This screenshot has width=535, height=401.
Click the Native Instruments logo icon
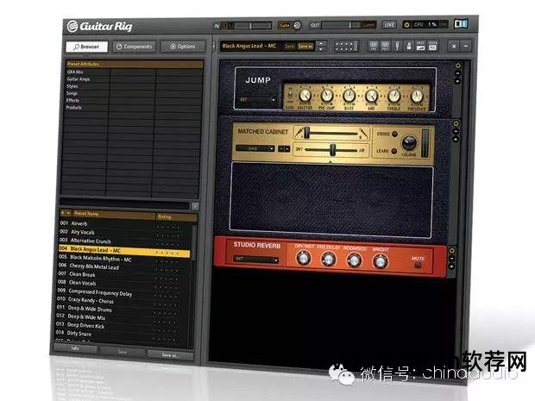coord(460,24)
